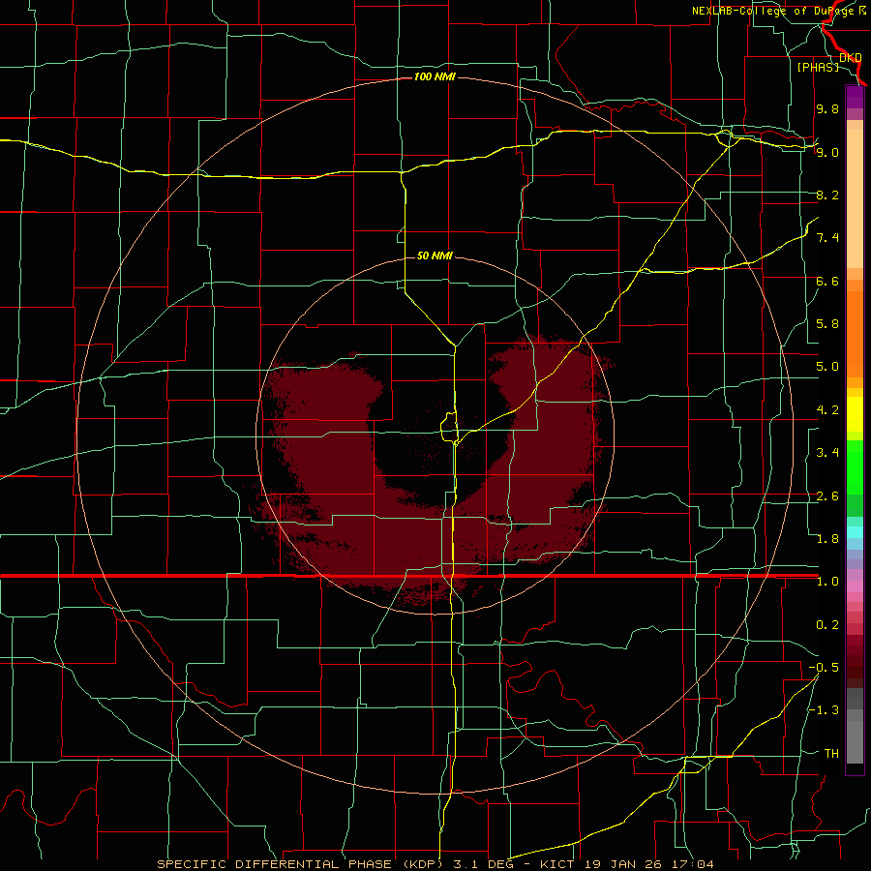This screenshot has width=871, height=871.
Task: Click the 3.4 value on color scale
Action: point(827,453)
